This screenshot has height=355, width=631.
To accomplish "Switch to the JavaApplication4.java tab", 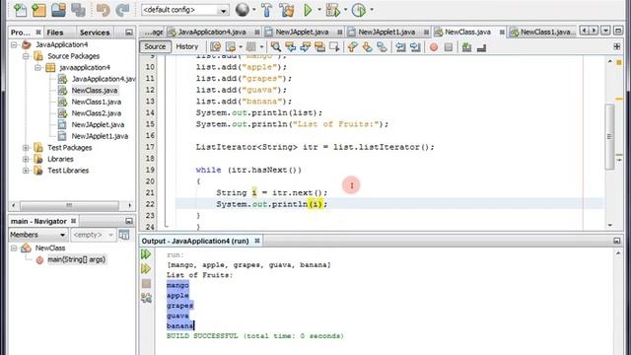I will tap(212, 32).
